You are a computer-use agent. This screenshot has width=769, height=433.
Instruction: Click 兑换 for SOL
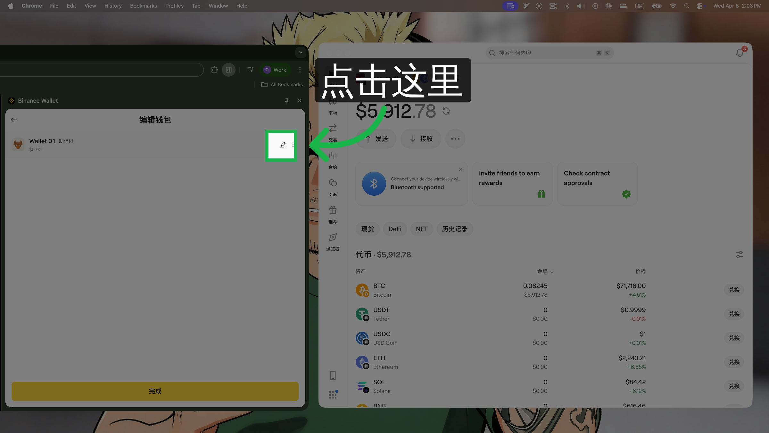pos(734,386)
